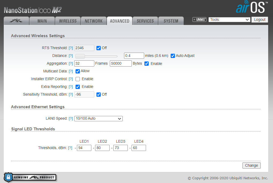The width and height of the screenshot is (273, 183).
Task: Click the Ubiquiti copyright text
Action: tap(228, 178)
